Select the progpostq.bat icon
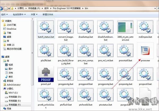 pos(105,74)
